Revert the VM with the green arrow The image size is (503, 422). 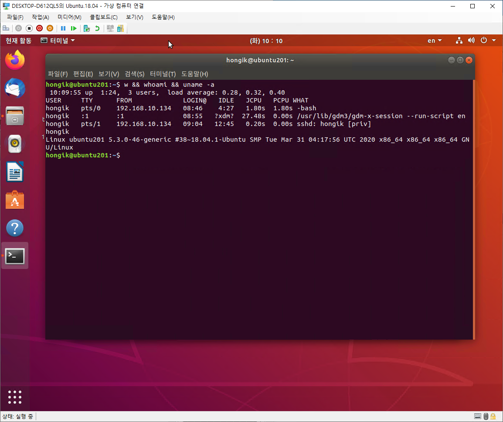click(97, 28)
